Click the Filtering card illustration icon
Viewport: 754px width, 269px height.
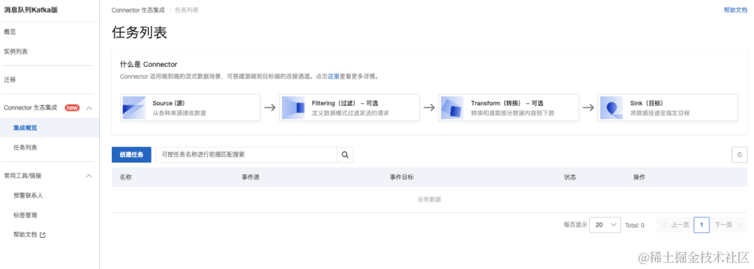coord(293,107)
